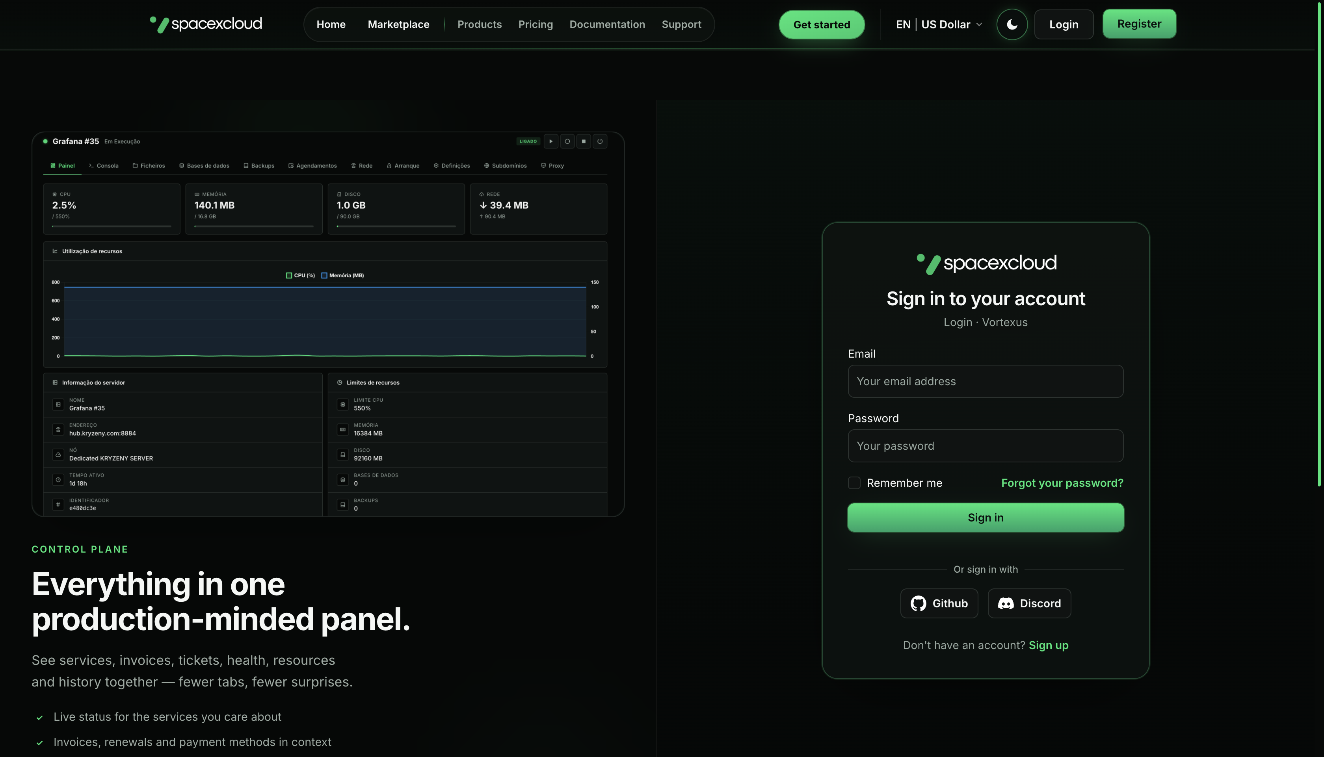Screen dimensions: 1324x757
Task: Click the green Get started button
Action: (822, 24)
